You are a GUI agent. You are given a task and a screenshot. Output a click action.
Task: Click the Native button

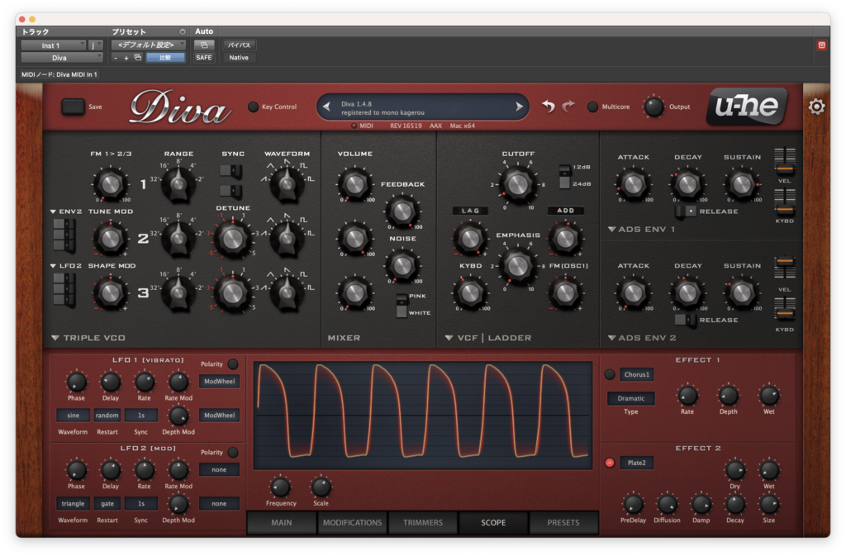pyautogui.click(x=239, y=58)
